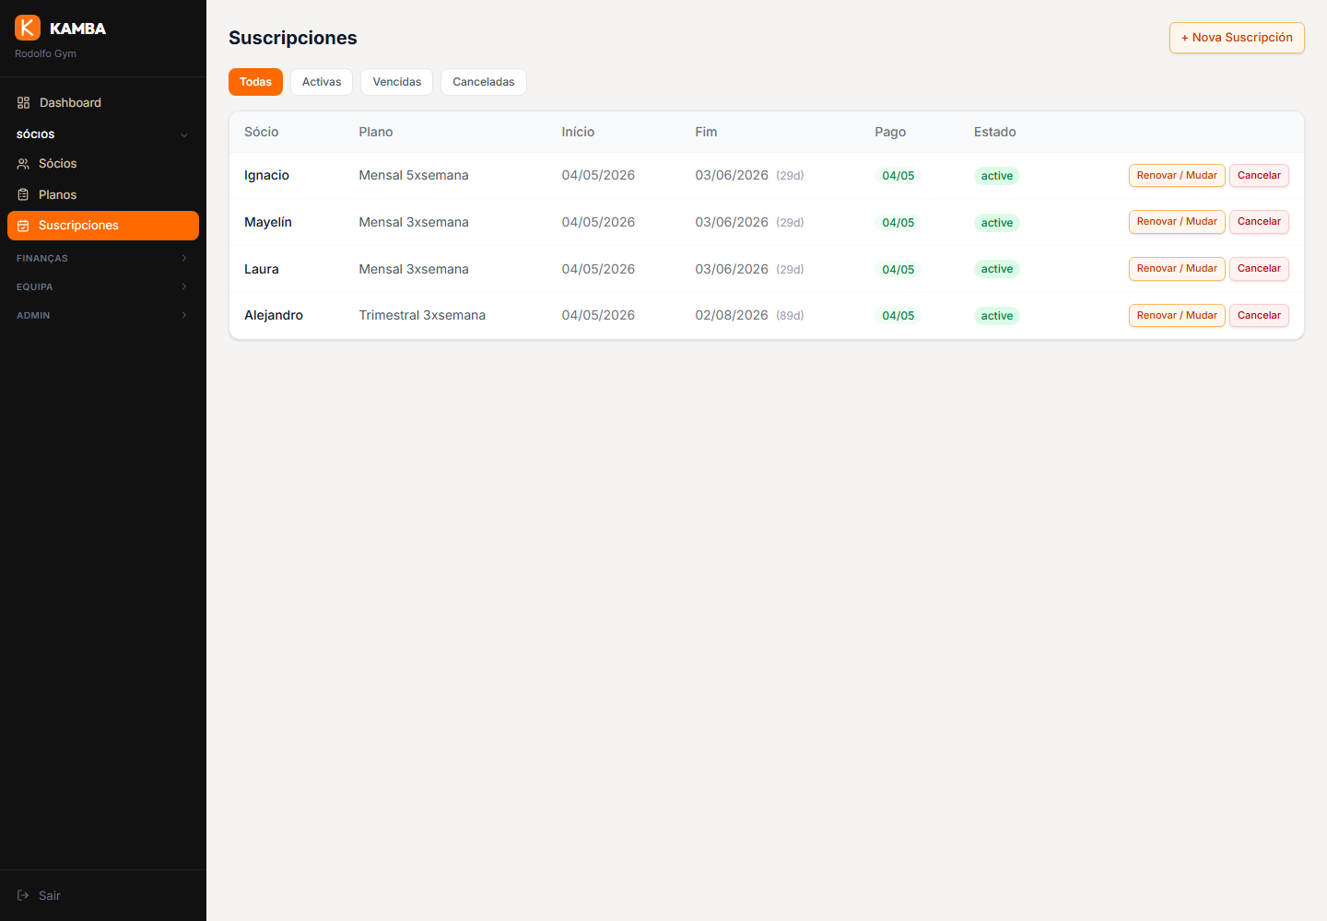
Task: Select Suscripciones in the sidebar
Action: (x=103, y=226)
